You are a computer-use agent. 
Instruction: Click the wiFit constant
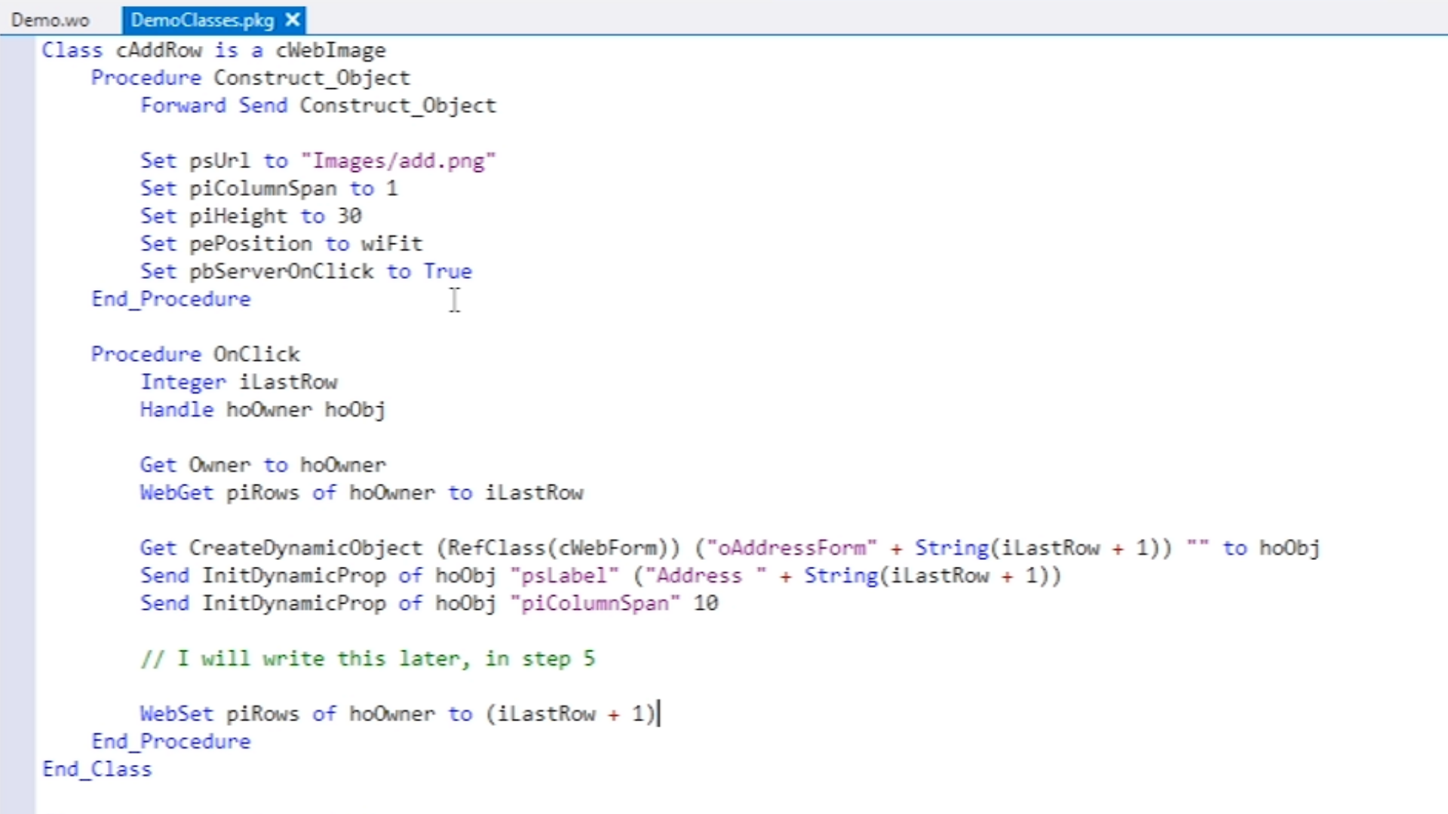click(391, 244)
